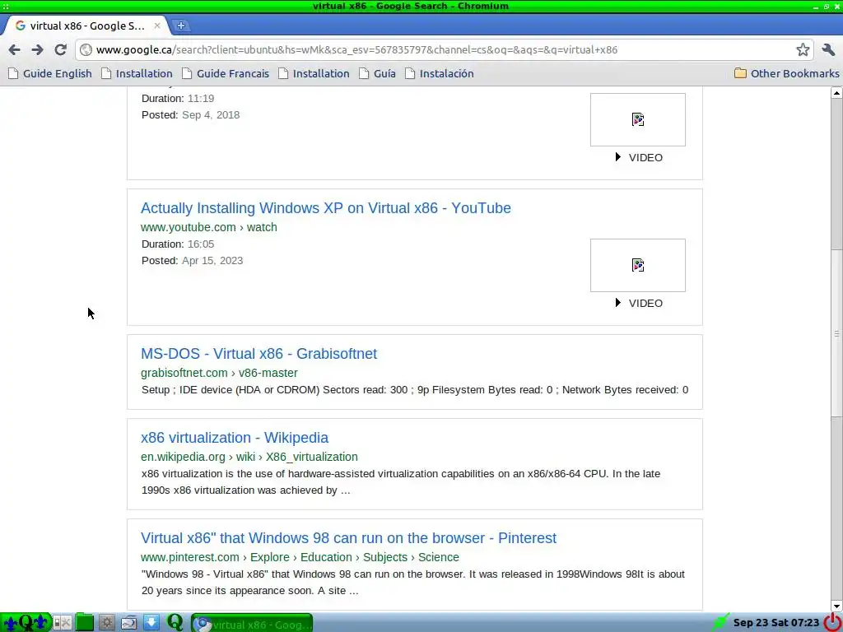The height and width of the screenshot is (632, 843).
Task: Open the Chromium wrench settings menu
Action: tap(828, 50)
